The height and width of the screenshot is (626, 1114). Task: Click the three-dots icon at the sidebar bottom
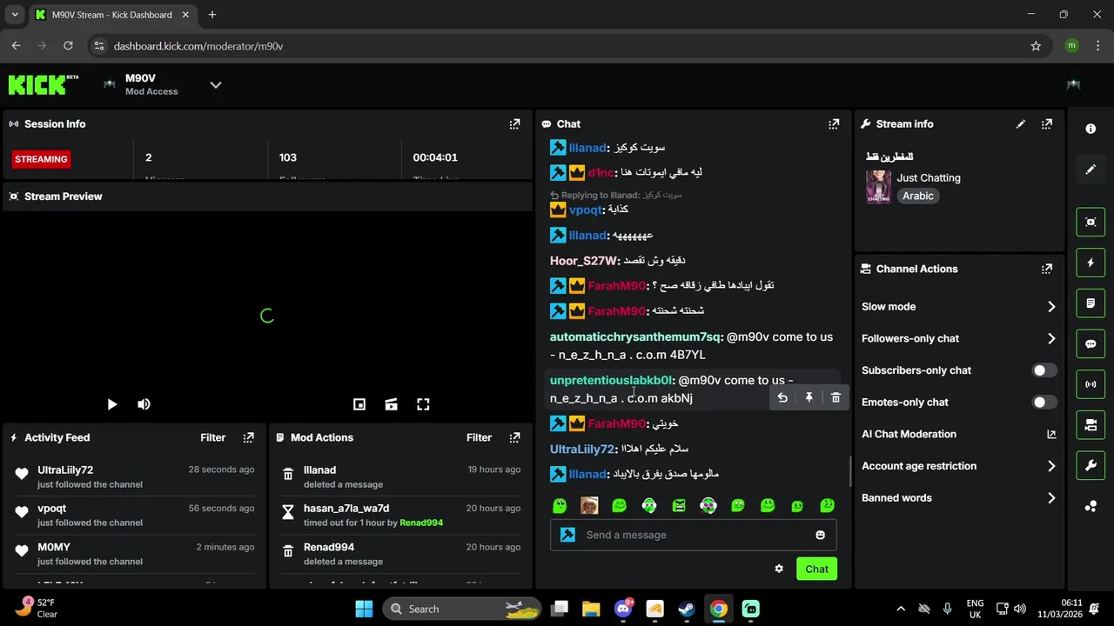1091,506
